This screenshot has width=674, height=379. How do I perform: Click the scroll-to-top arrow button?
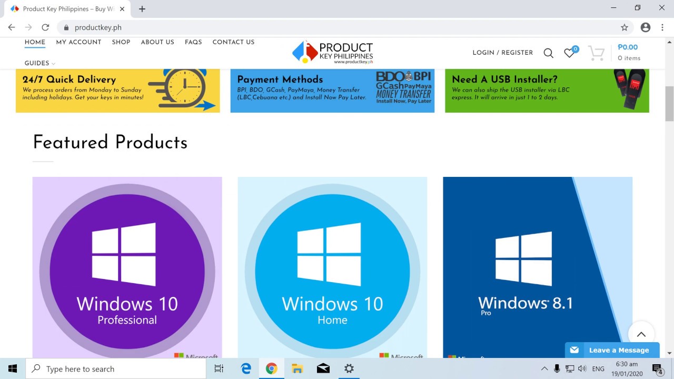point(641,334)
